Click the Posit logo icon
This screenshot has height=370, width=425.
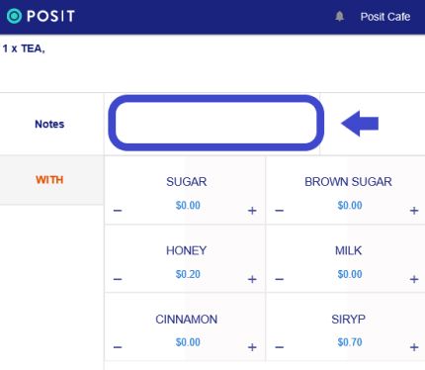point(14,16)
